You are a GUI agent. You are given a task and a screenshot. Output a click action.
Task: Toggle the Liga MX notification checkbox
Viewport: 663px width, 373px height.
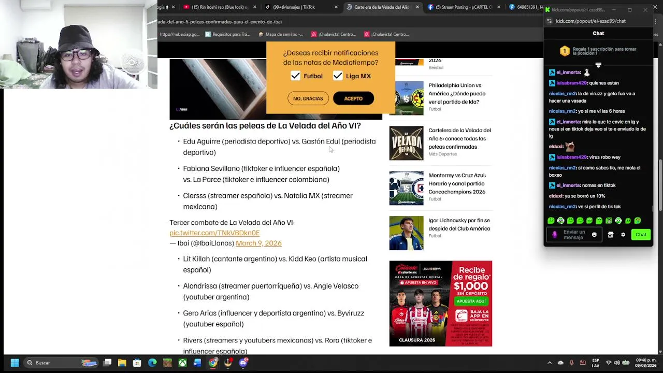(338, 76)
